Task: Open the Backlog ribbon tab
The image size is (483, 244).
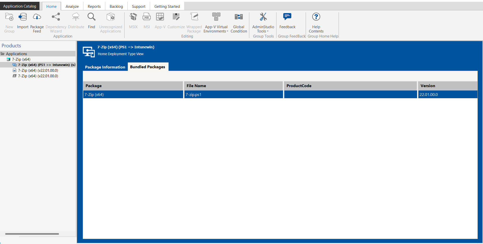Action: (116, 6)
